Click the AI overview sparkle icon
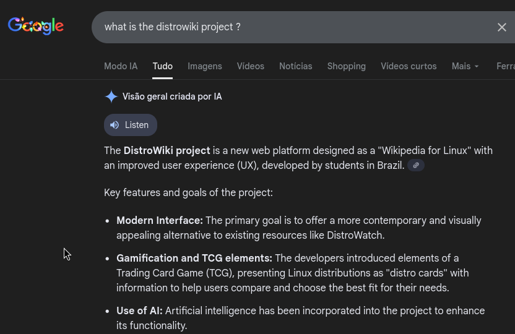 click(x=111, y=96)
